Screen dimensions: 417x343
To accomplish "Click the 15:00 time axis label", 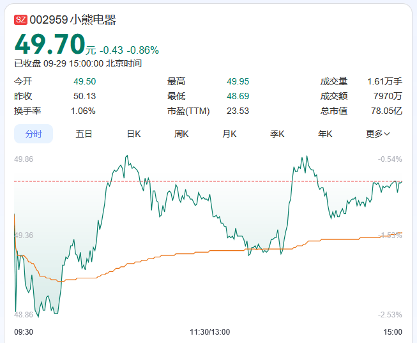I will [x=393, y=332].
